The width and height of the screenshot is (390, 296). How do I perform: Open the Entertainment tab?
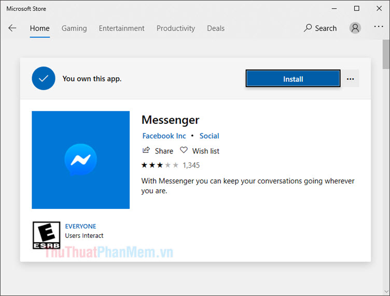122,29
